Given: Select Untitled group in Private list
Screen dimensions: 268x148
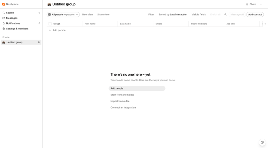Looking at the screenshot, I should pos(21,42).
